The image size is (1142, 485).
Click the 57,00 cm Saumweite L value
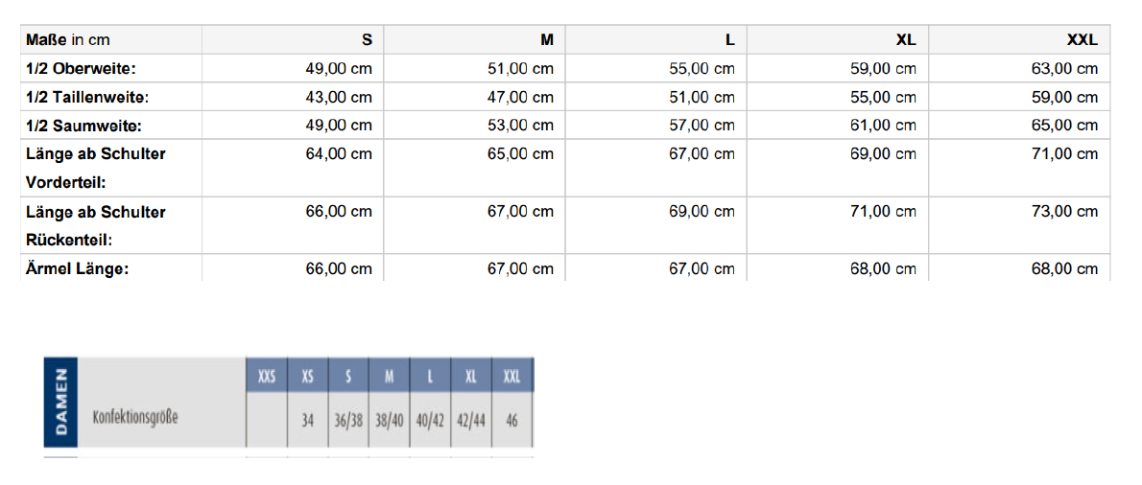(x=702, y=125)
